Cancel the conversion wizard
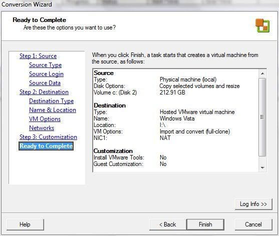This screenshot has width=279, height=236. click(x=253, y=224)
